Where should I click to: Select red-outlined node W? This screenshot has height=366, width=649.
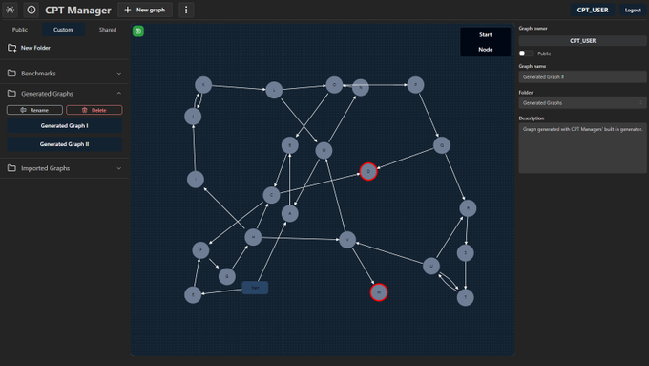tap(379, 292)
